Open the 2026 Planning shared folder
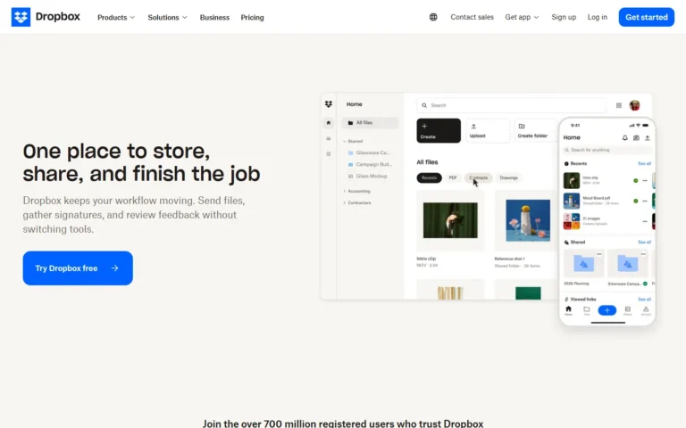The height and width of the screenshot is (428, 686). tap(583, 263)
